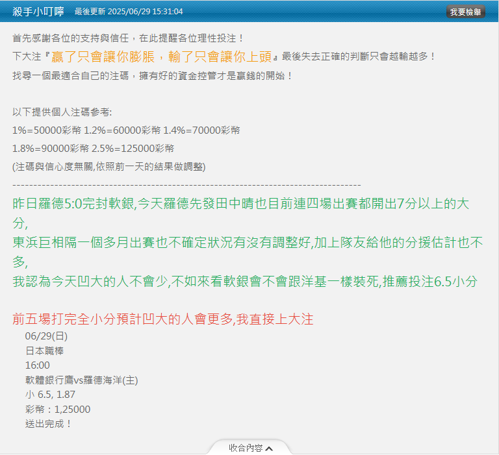Click the up chevron beside 收合內容
The height and width of the screenshot is (455, 499).
tap(269, 449)
